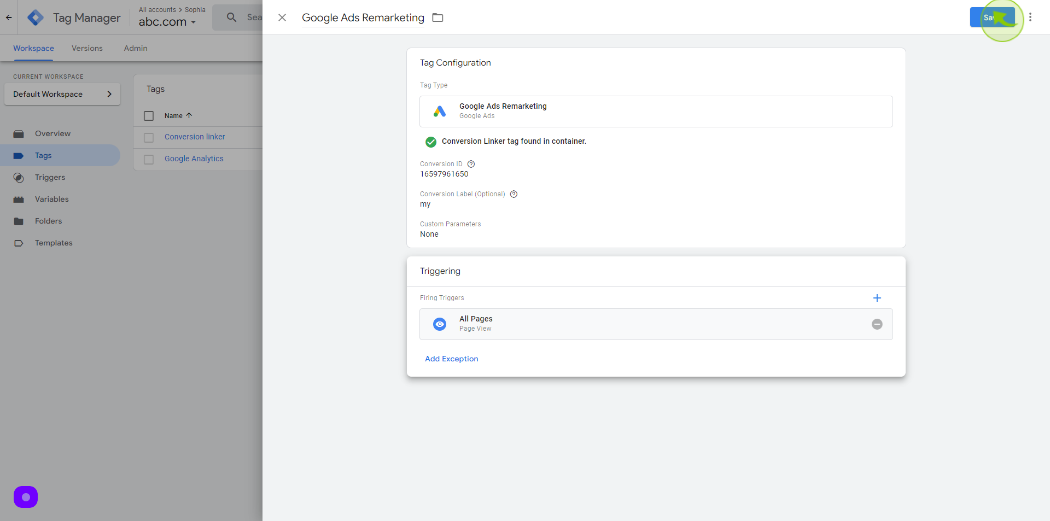Open the Conversion linker tag link

[x=195, y=137]
